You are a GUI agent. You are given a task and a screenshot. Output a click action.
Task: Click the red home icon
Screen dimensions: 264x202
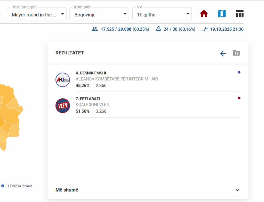[204, 14]
